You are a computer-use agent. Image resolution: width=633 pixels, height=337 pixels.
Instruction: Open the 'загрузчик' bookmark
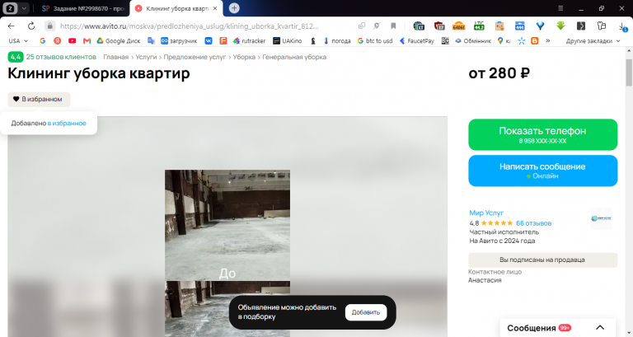(179, 40)
